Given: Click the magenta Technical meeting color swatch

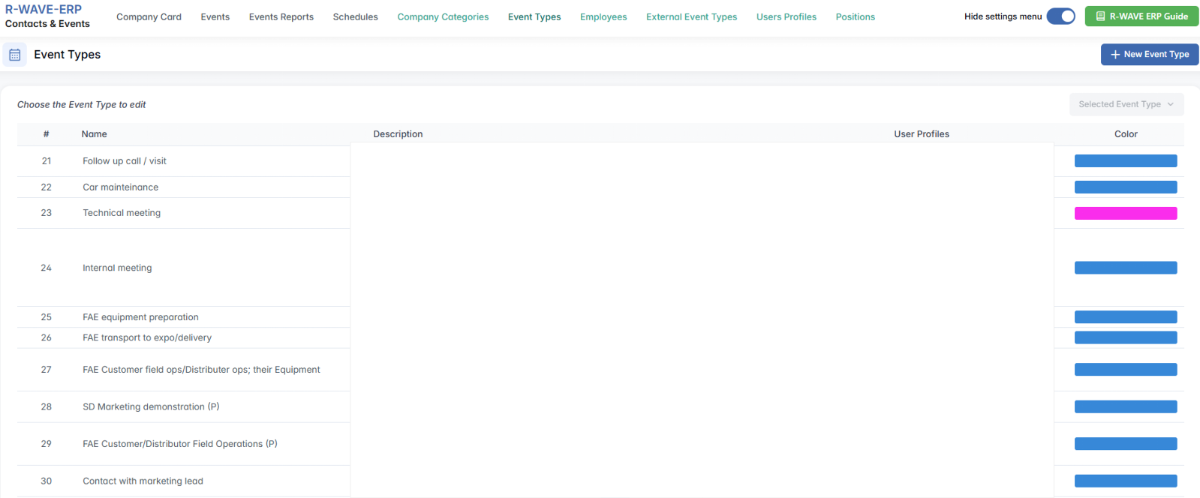Looking at the screenshot, I should (x=1125, y=213).
